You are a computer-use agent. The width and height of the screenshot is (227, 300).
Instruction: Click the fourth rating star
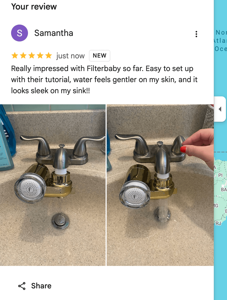point(40,55)
